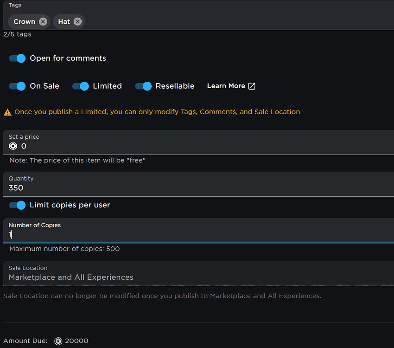The image size is (394, 348).
Task: Disable the Resellable option
Action: point(143,86)
